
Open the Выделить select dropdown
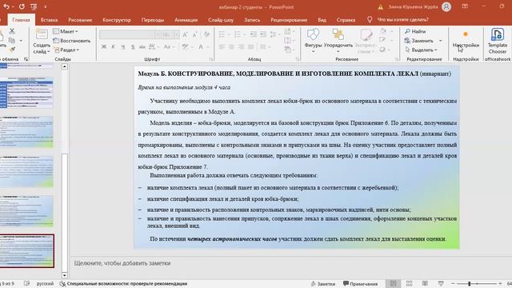(421, 50)
